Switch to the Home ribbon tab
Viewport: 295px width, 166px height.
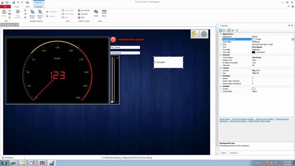coord(17,6)
